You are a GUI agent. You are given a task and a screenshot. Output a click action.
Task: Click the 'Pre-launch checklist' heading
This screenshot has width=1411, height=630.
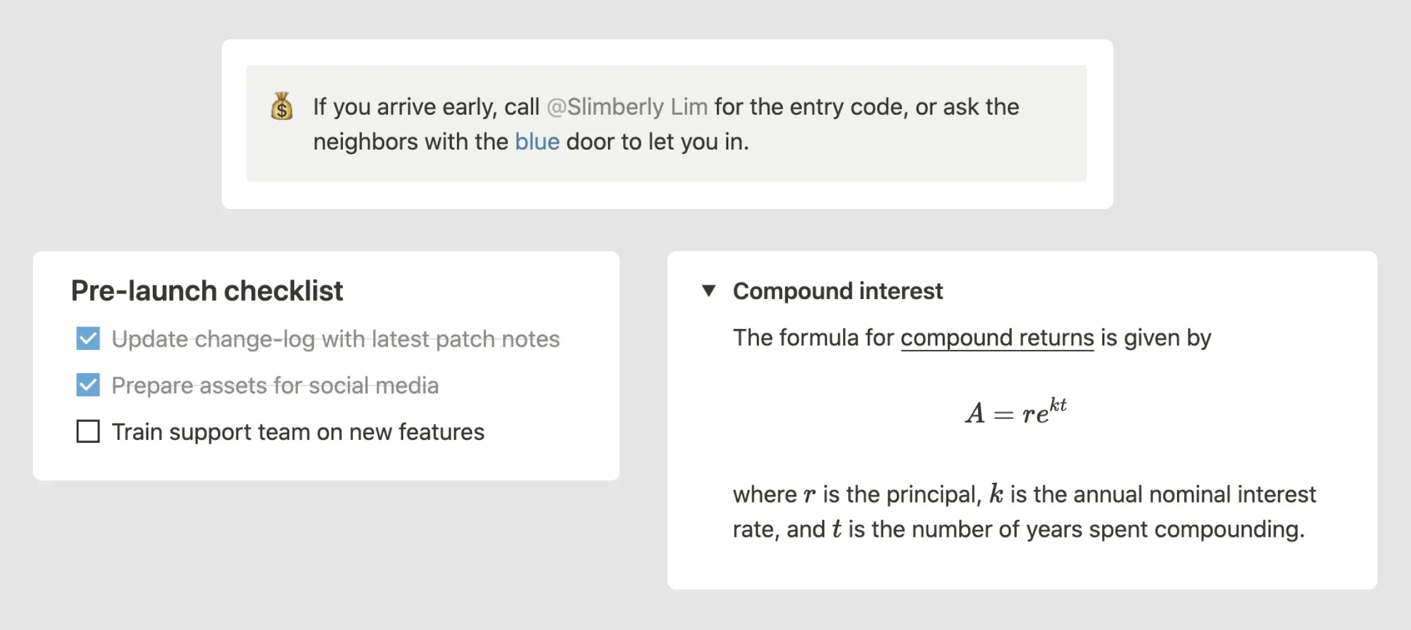coord(207,290)
